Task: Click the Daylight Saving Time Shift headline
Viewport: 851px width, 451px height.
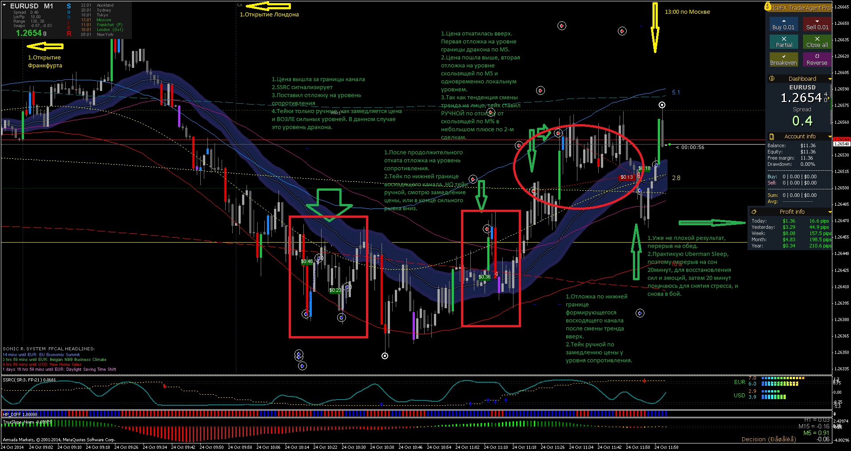Action: click(x=60, y=369)
